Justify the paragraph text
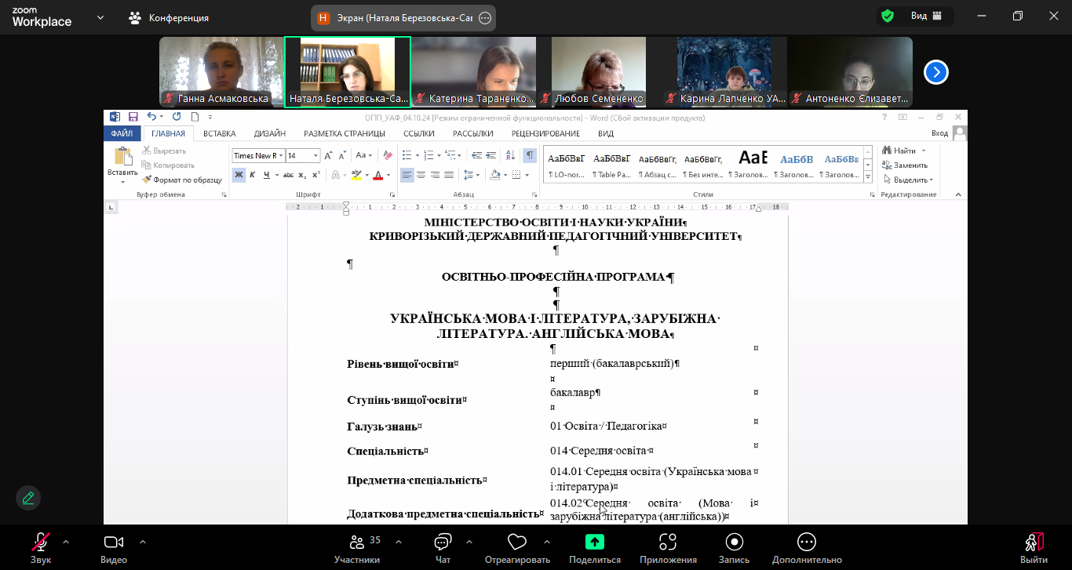 [449, 175]
